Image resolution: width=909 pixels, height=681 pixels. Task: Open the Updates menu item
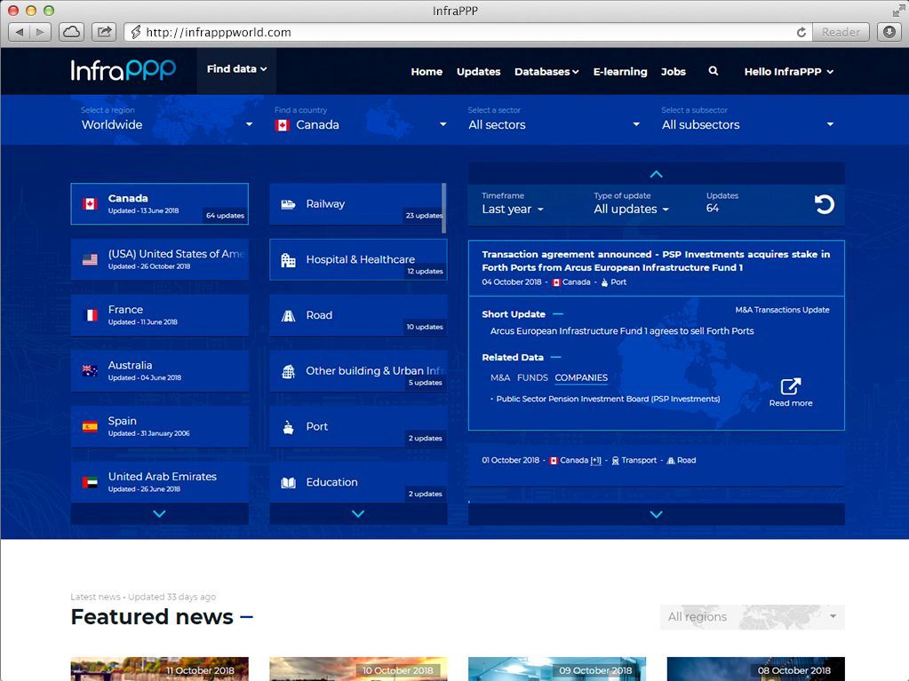pos(478,72)
